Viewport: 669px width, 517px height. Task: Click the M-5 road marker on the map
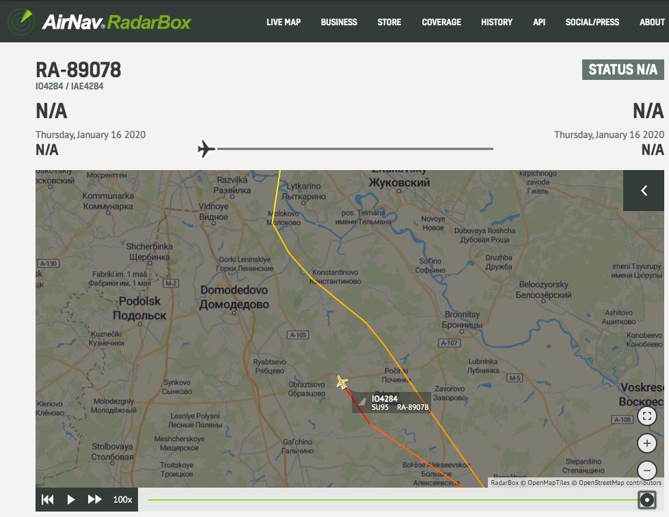515,378
